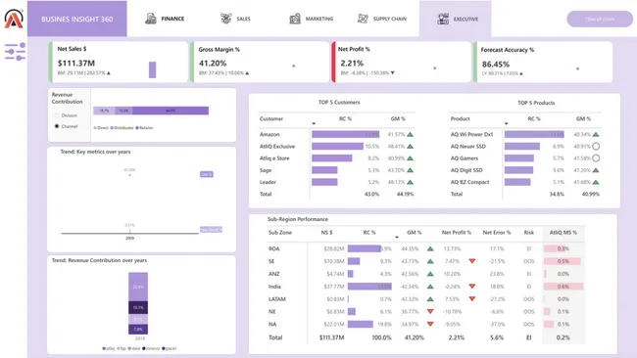Image resolution: width=637 pixels, height=358 pixels.
Task: Click Leader's GM % up triangle
Action: click(411, 183)
